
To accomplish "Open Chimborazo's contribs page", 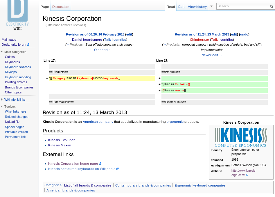I will 227,40.
